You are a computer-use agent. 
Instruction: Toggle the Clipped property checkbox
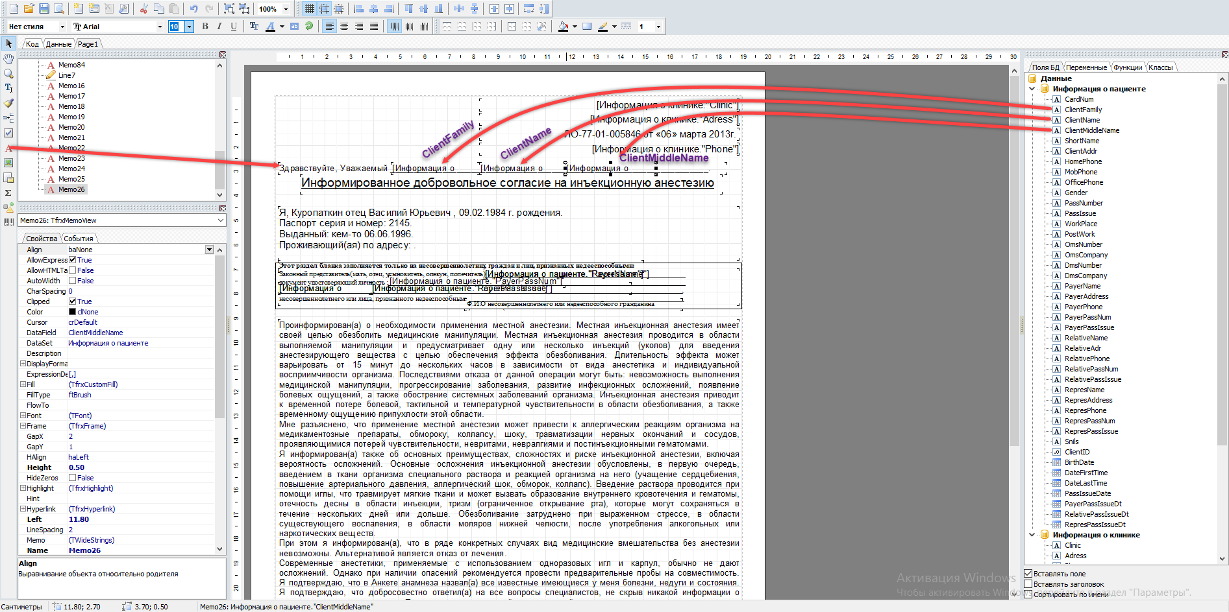click(x=73, y=301)
